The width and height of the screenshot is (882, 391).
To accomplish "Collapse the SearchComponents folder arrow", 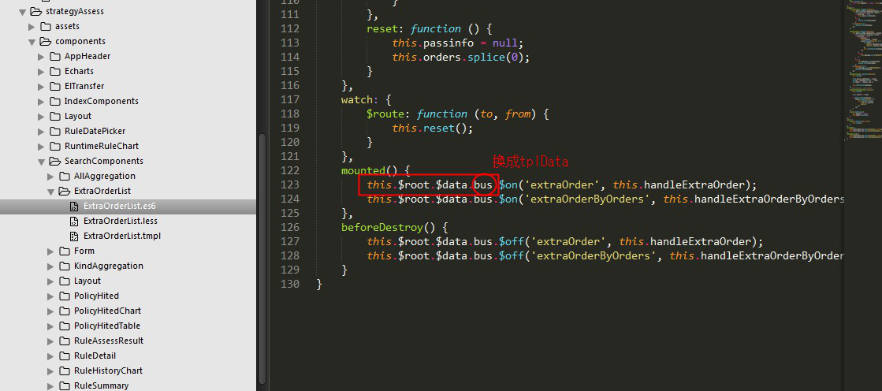I will pyautogui.click(x=42, y=161).
